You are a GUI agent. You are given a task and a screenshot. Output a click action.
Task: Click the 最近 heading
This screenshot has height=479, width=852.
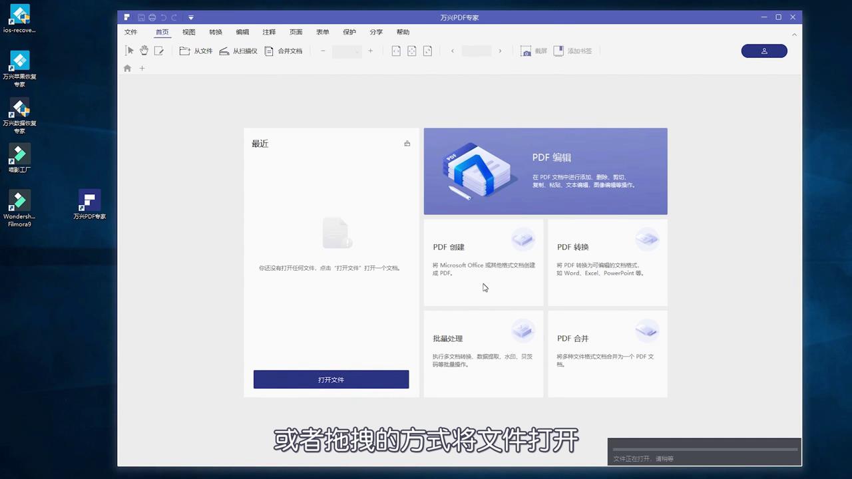[260, 144]
